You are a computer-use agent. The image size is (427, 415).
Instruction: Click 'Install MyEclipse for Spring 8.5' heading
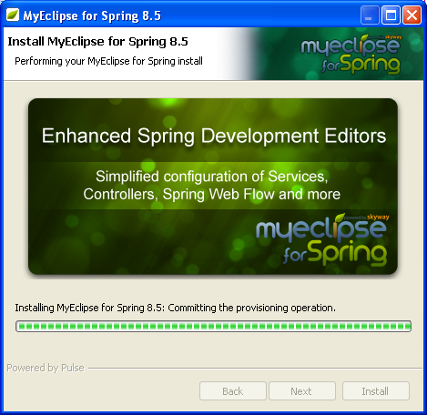[x=97, y=42]
